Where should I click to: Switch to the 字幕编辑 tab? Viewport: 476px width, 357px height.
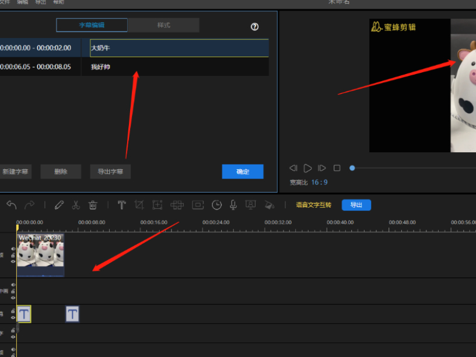[x=92, y=25]
